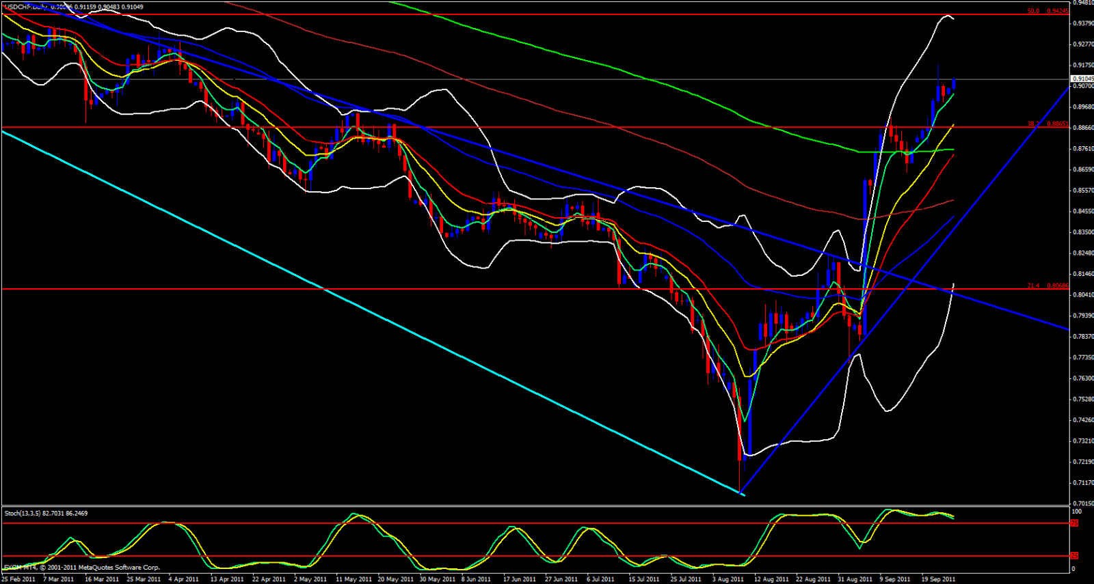Click the most recent blue candlestick

pos(954,84)
